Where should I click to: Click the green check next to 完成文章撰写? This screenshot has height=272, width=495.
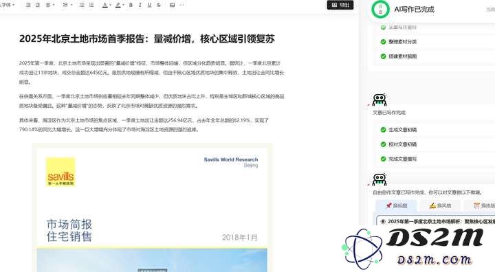383,159
